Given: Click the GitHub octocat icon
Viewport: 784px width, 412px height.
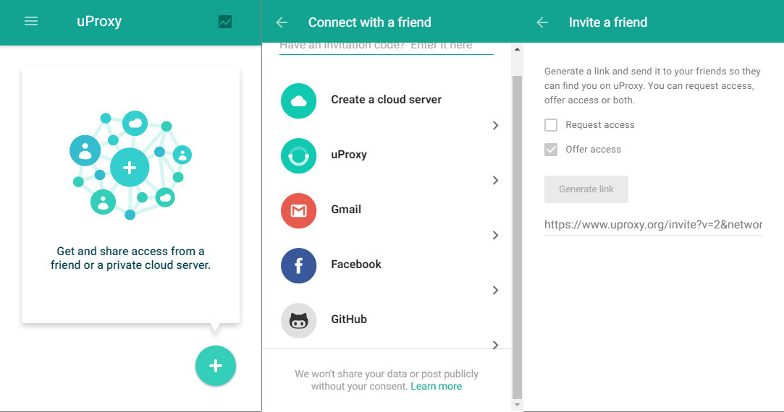Looking at the screenshot, I should (x=298, y=320).
